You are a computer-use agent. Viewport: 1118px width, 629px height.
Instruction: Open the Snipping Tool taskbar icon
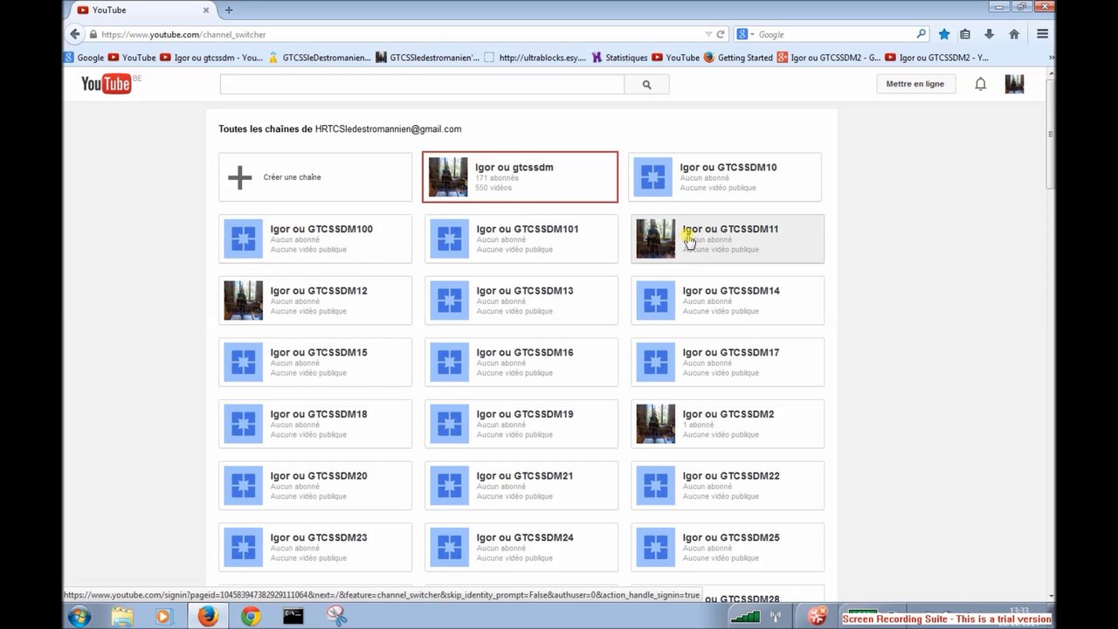point(336,617)
